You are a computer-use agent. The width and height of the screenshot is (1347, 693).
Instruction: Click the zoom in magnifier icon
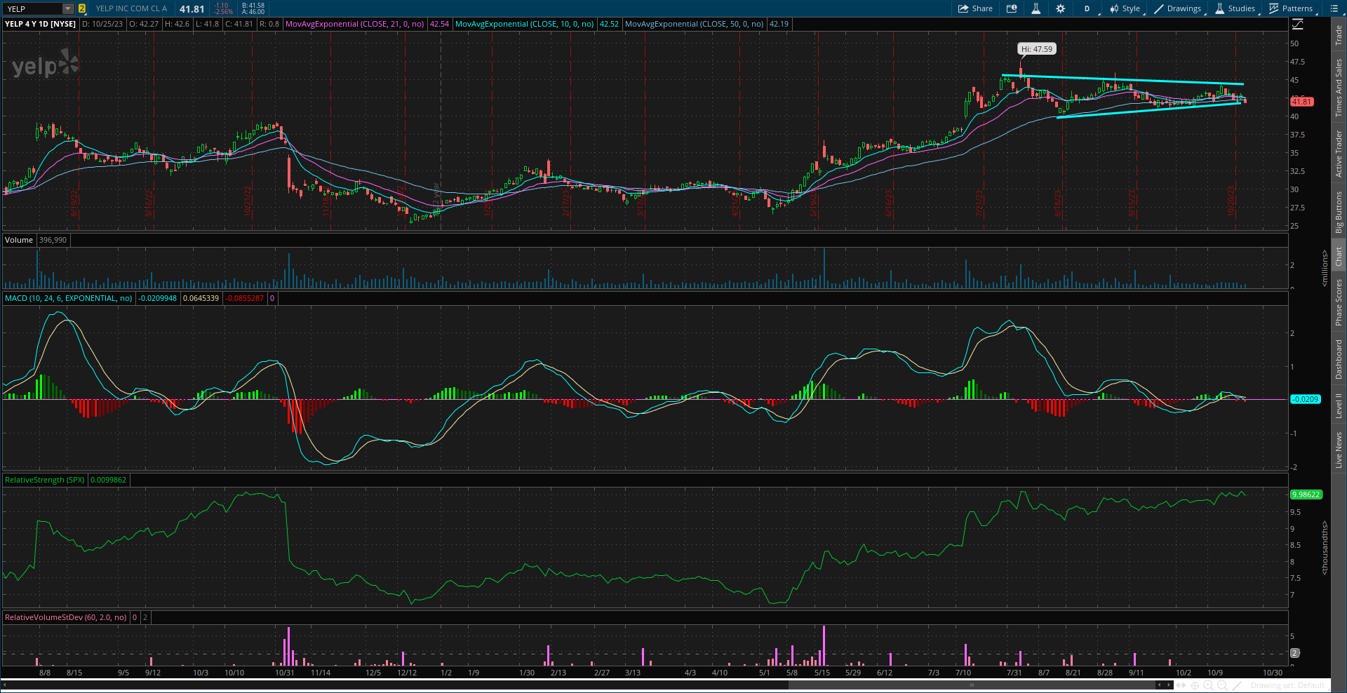coord(1208,685)
